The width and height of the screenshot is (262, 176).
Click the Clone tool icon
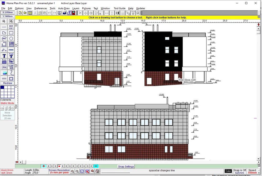pyautogui.click(x=11, y=67)
